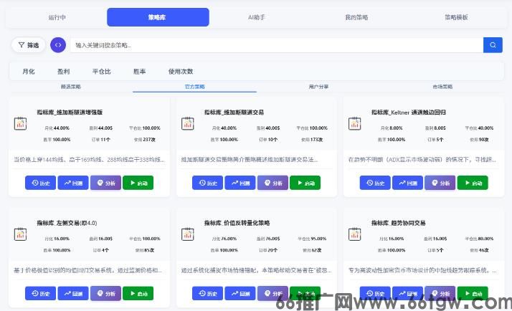Switch to the 用户分享 sub-tab
The width and height of the screenshot is (512, 311).
(x=318, y=87)
